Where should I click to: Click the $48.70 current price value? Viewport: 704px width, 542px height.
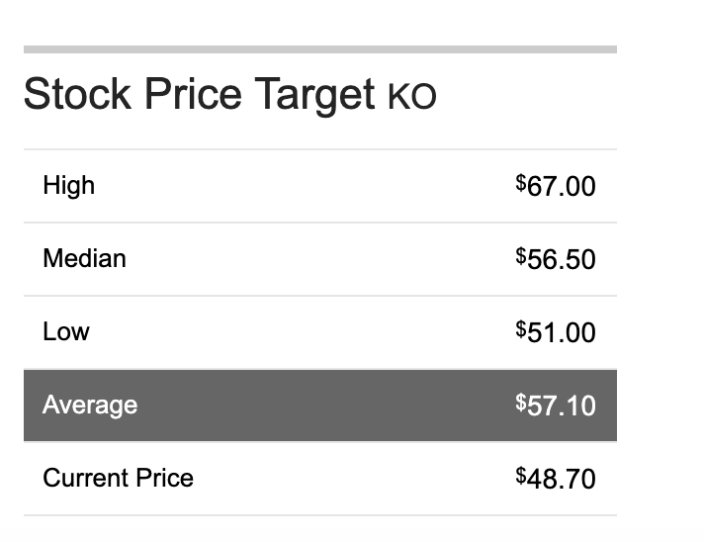[556, 479]
